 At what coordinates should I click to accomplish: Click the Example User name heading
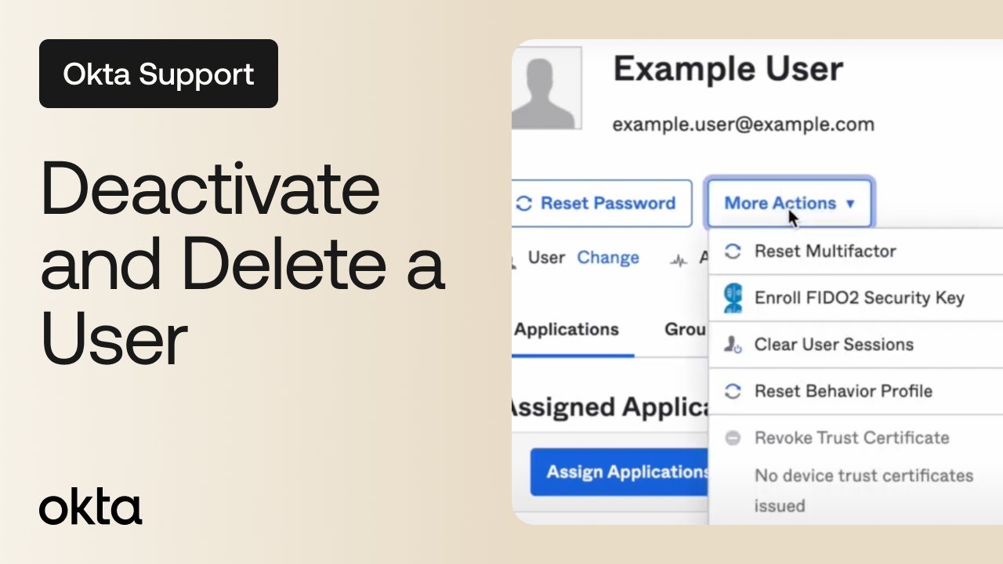point(728,69)
